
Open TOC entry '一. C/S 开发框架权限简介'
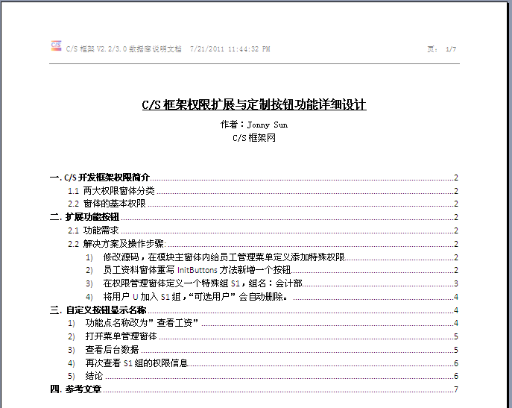(x=99, y=178)
